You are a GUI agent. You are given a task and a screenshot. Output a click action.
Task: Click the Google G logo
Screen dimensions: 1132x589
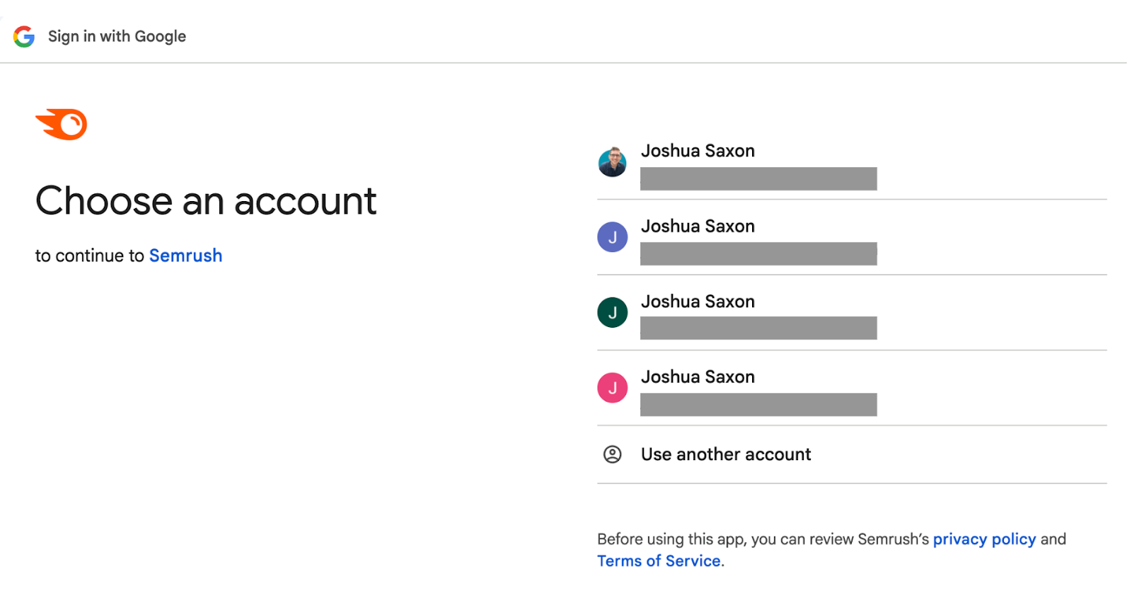(x=24, y=36)
